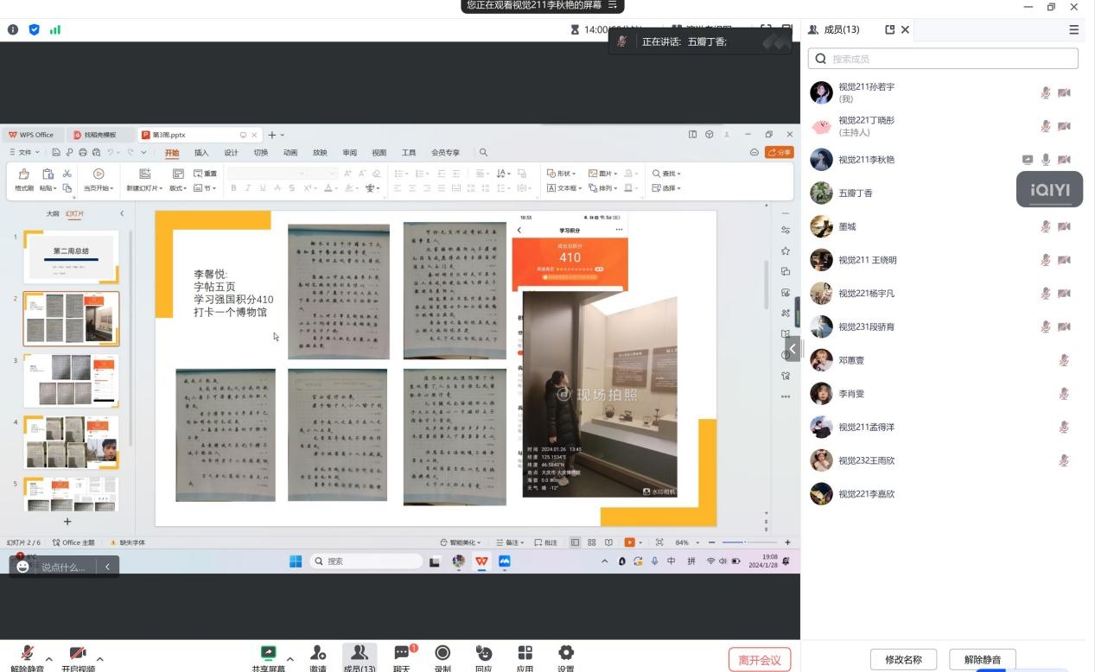This screenshot has height=672, width=1095.
Task: Unmute the microphone (解除静音) in bottom toolbar
Action: 28,655
